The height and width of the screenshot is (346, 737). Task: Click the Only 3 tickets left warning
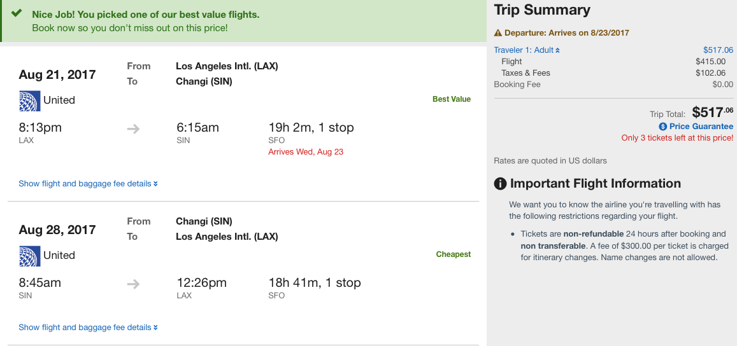pyautogui.click(x=677, y=138)
